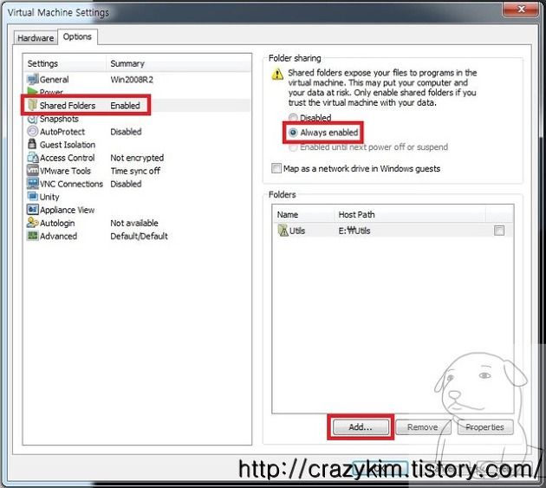Click the General settings icon

pyautogui.click(x=32, y=80)
